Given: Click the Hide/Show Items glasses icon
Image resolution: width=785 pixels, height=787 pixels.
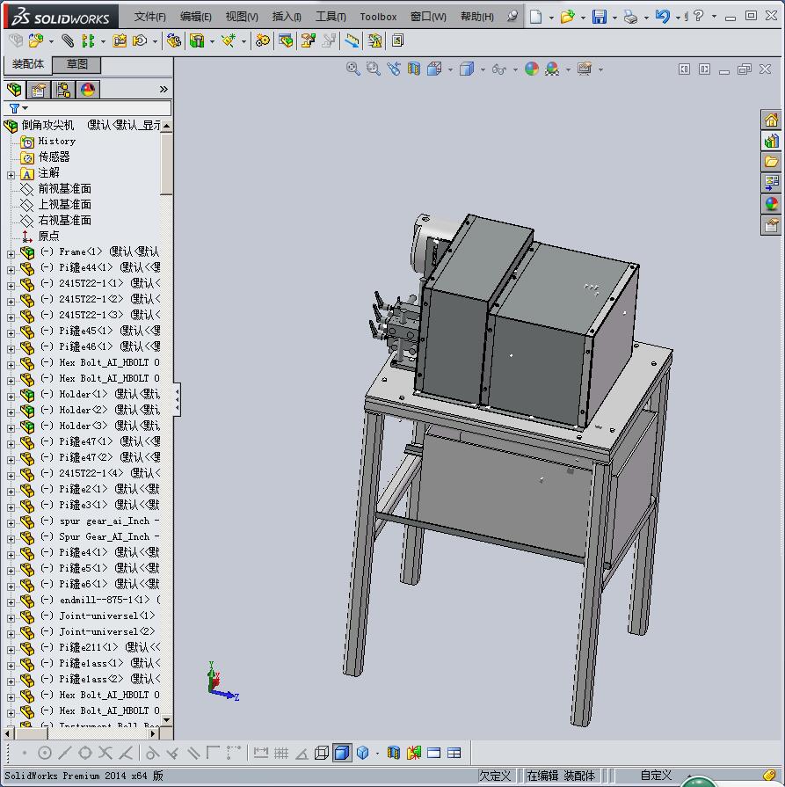Looking at the screenshot, I should [x=499, y=69].
